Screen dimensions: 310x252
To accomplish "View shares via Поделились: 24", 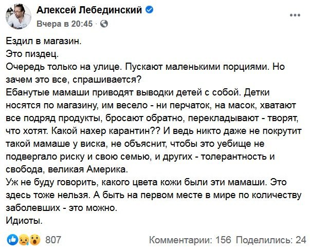I will 271,239.
